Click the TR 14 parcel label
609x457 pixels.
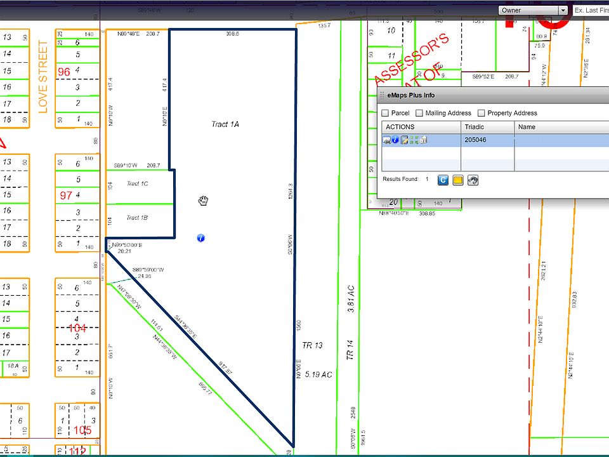[x=350, y=350]
